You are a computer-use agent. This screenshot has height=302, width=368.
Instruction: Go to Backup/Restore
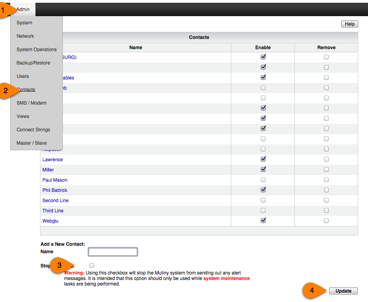click(x=33, y=63)
